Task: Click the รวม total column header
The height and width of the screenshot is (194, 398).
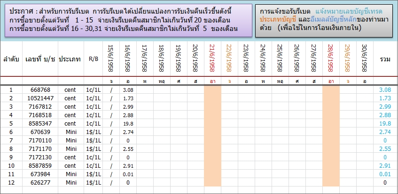Action: (x=385, y=59)
